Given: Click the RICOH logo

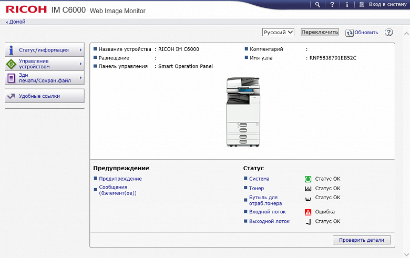Looking at the screenshot, I should (26, 9).
